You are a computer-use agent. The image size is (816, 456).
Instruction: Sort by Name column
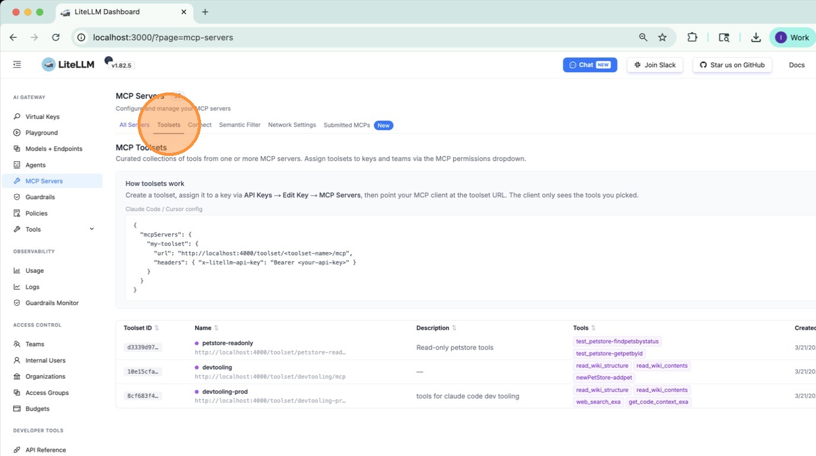216,328
